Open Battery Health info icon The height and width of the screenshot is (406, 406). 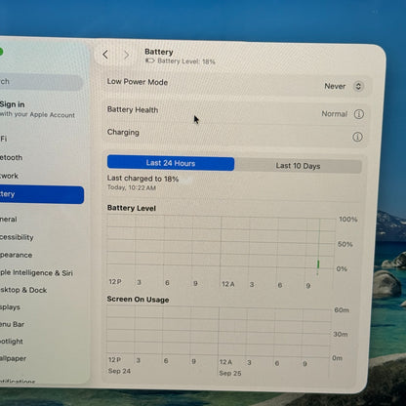[359, 114]
